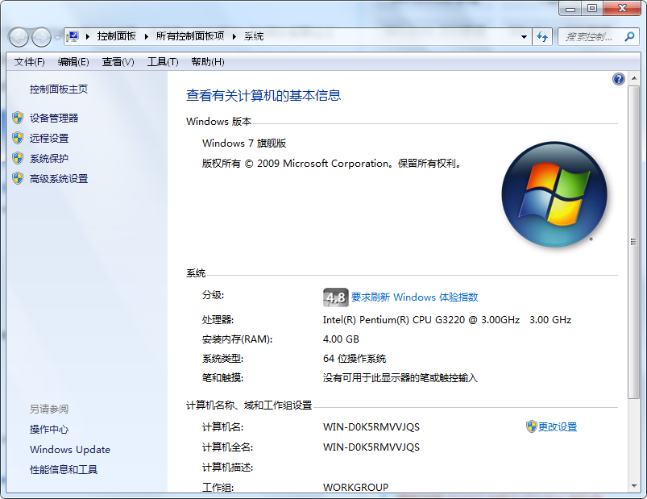Expand arrow after 控制面板 breadcrumb
This screenshot has height=499, width=647.
[146, 37]
